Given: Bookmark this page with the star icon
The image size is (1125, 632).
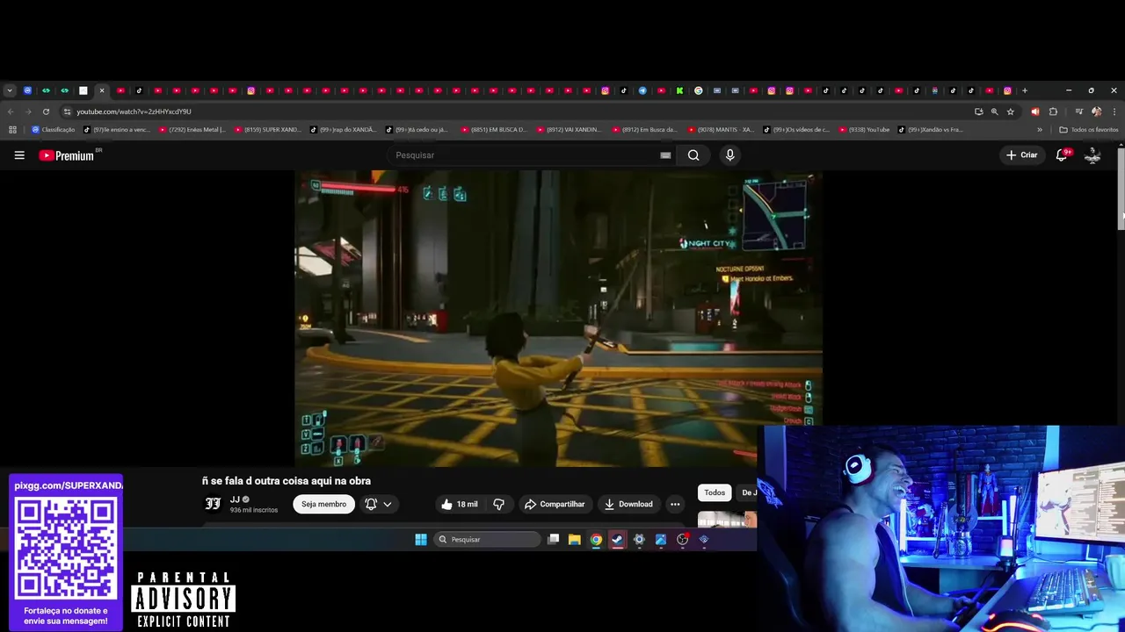Looking at the screenshot, I should click(1011, 111).
